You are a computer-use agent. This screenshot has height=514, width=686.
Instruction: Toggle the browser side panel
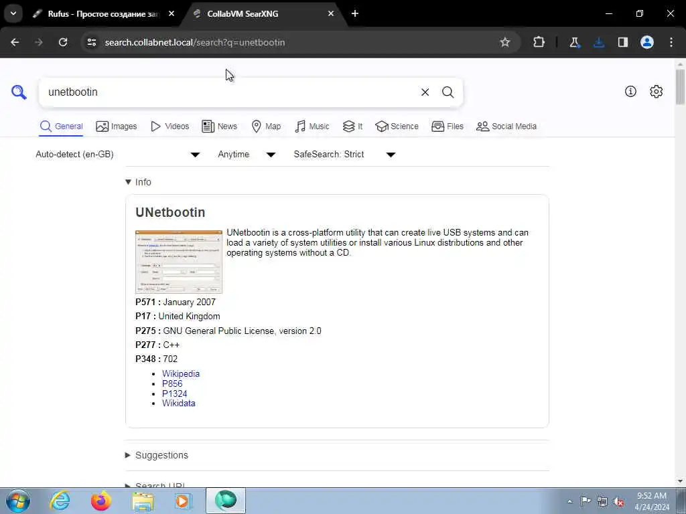tap(622, 42)
